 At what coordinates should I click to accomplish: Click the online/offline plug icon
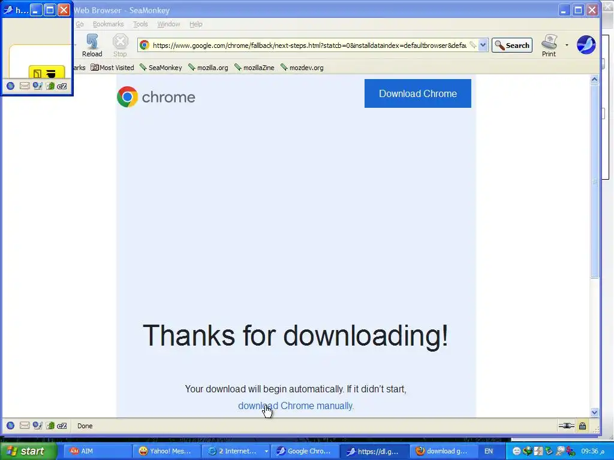(566, 426)
